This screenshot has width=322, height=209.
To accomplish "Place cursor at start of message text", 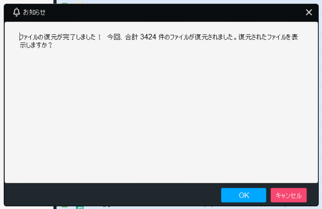I will (x=20, y=37).
